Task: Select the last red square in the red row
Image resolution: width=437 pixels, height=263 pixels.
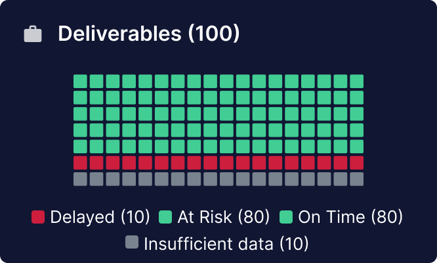Action: [356, 162]
